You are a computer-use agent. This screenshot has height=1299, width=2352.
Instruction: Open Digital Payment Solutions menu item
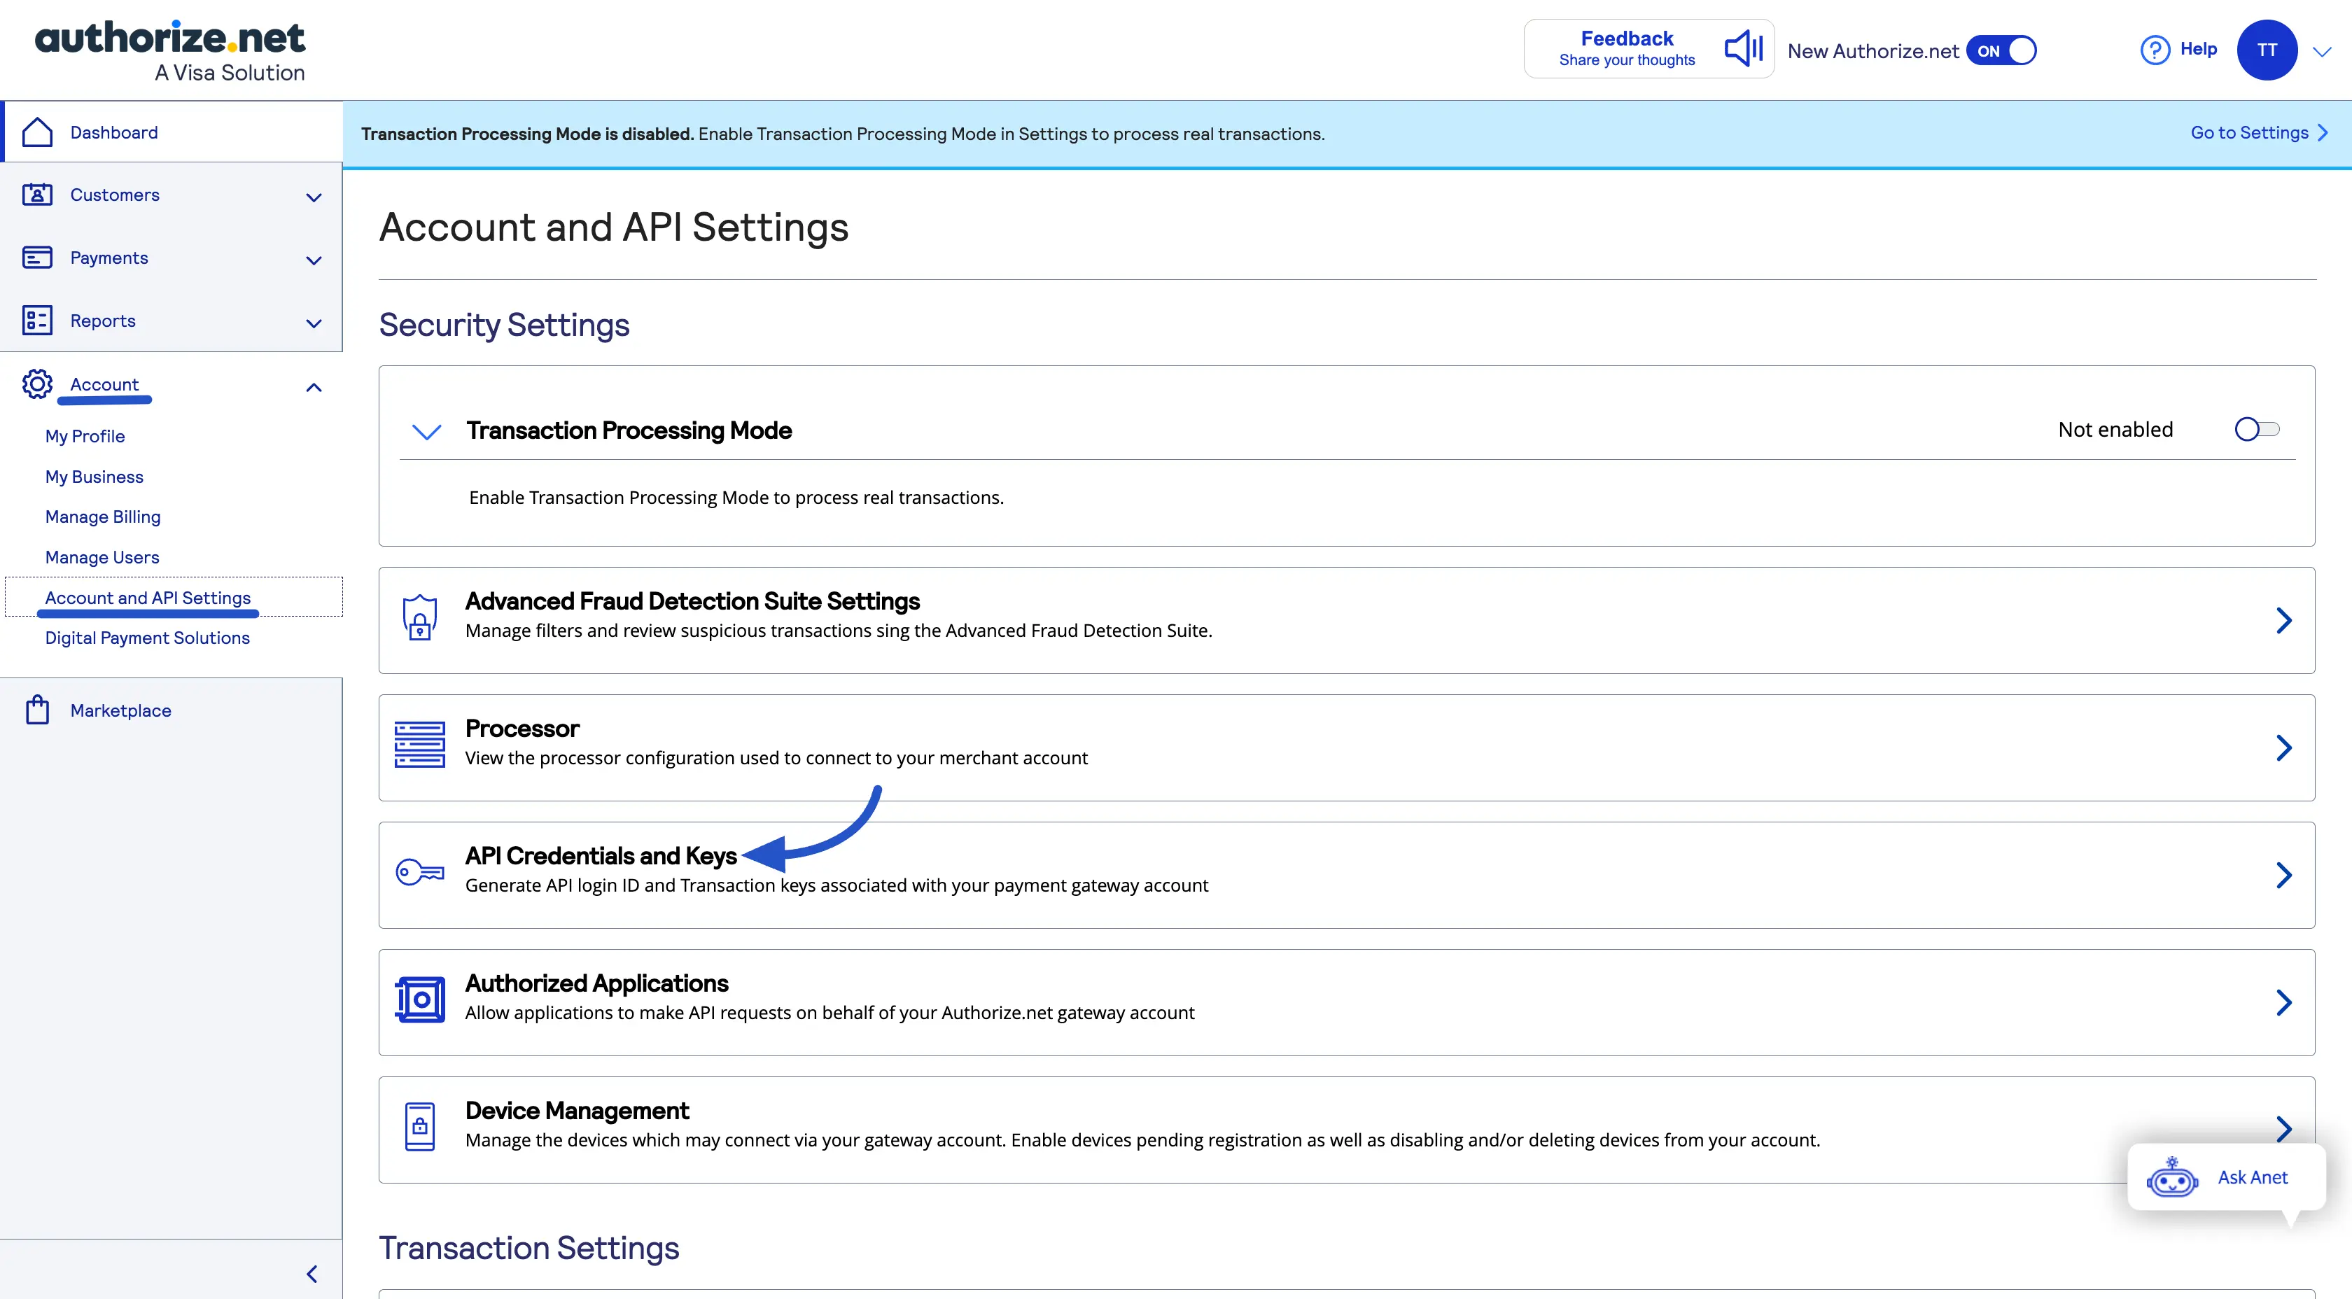[146, 637]
